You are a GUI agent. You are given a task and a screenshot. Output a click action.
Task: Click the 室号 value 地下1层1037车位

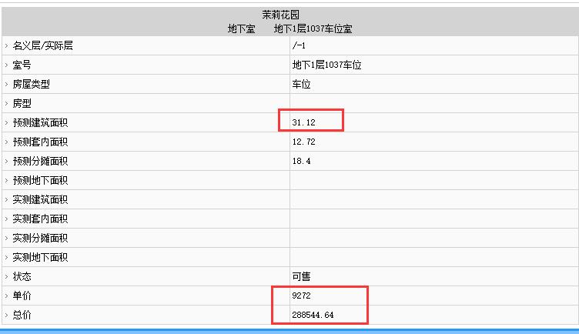(x=326, y=65)
